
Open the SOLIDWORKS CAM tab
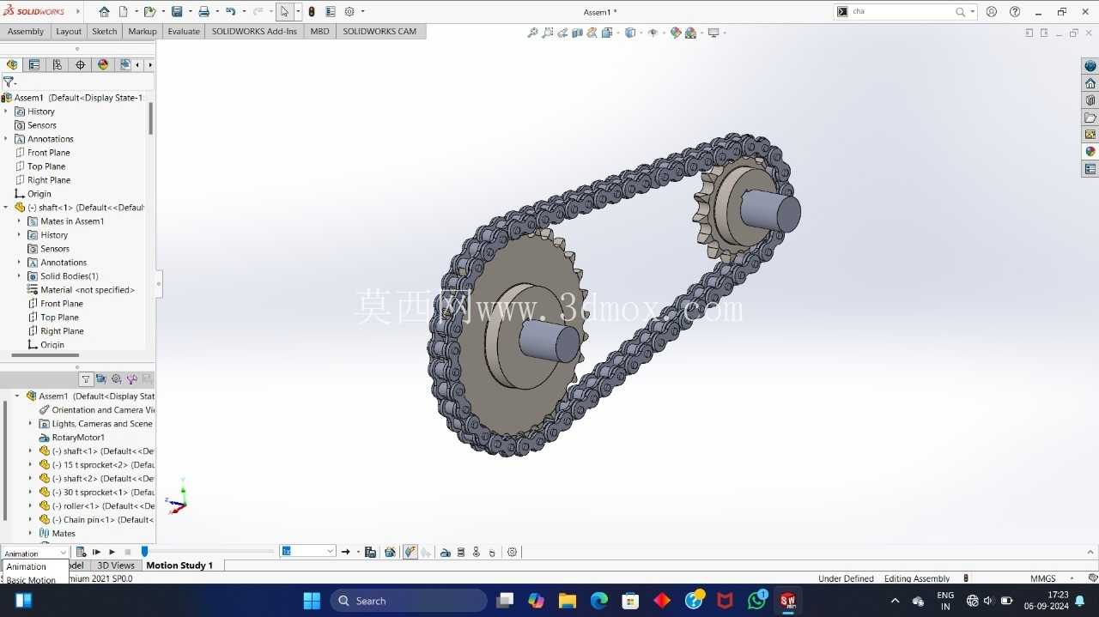379,32
